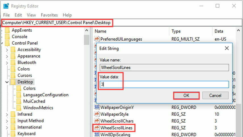Select the WallpaperStyle value name
Viewport: 243px width, 137px height.
pyautogui.click(x=114, y=114)
